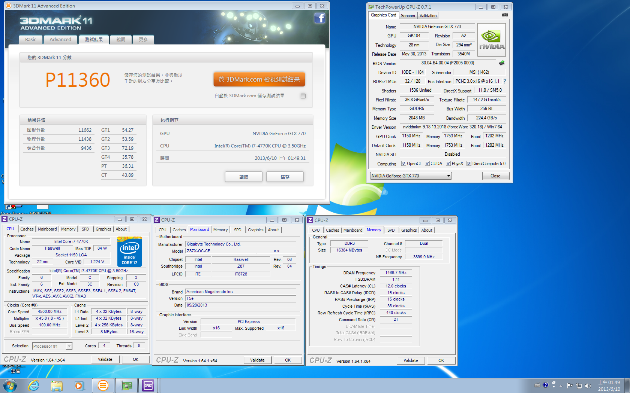Click the Bus Interface question mark help
This screenshot has width=630, height=393.
point(505,81)
